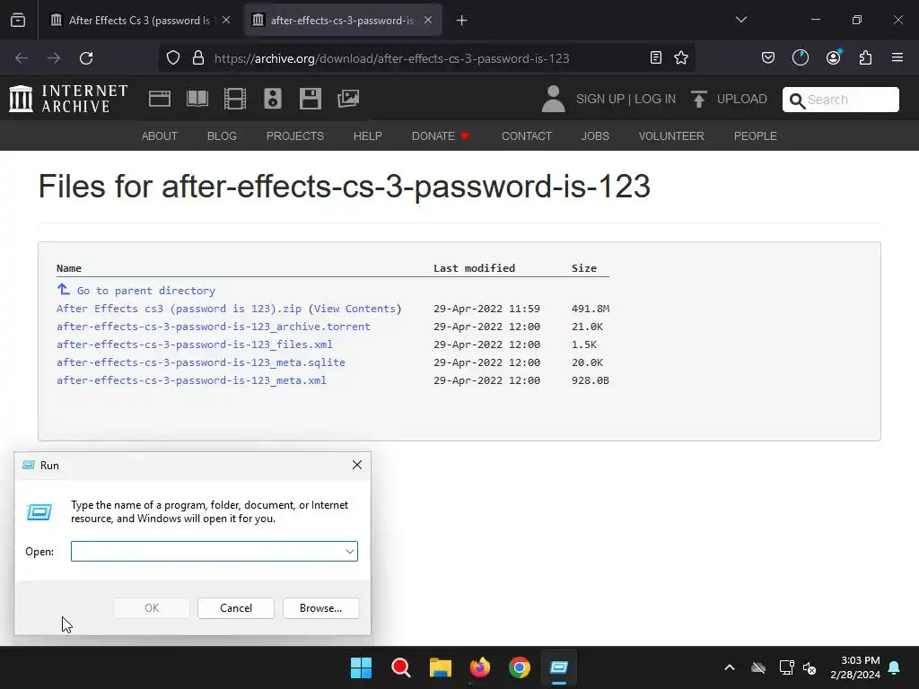Image resolution: width=919 pixels, height=689 pixels.
Task: Close the after-effects-cs-3-password-is tab
Action: coord(428,20)
